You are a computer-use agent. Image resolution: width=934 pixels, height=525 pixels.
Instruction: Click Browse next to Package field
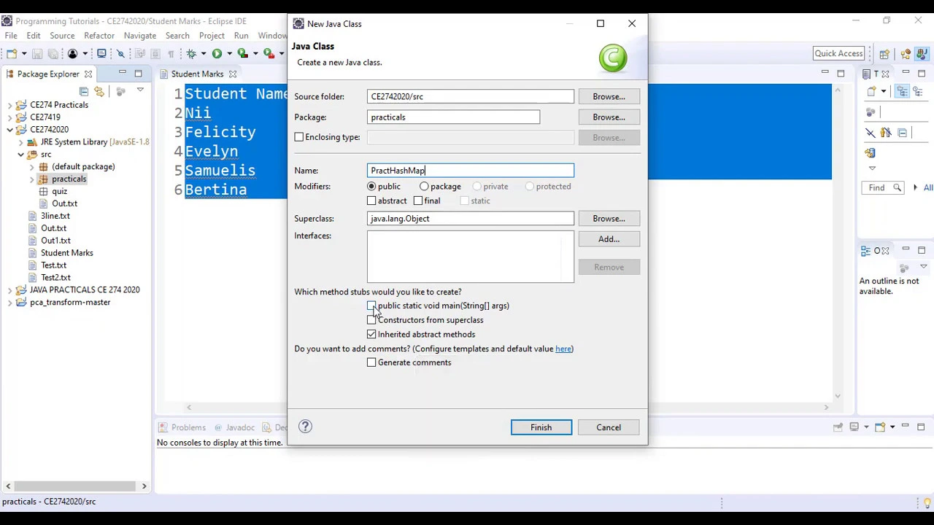tap(609, 117)
